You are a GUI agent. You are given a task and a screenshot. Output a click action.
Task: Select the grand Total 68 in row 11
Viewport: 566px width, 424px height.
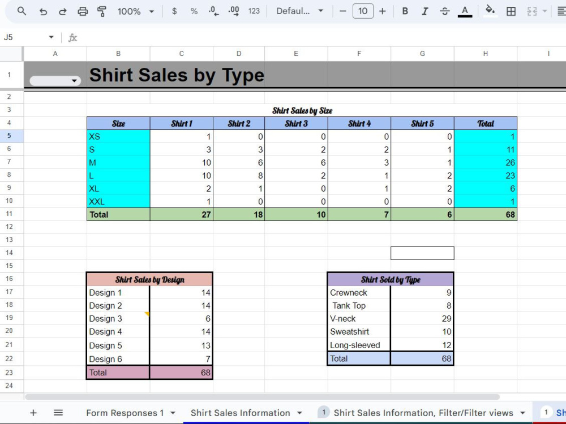tap(486, 214)
